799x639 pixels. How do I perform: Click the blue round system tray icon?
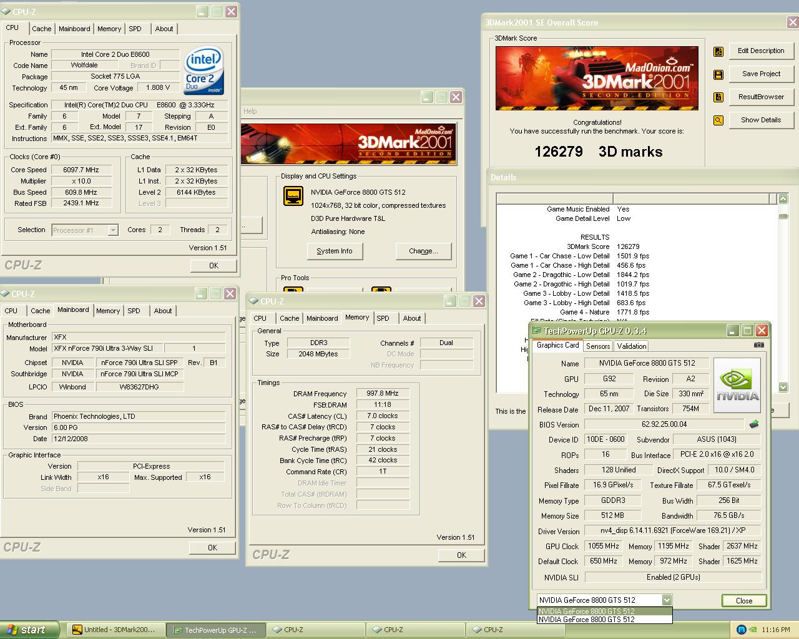coord(742,630)
